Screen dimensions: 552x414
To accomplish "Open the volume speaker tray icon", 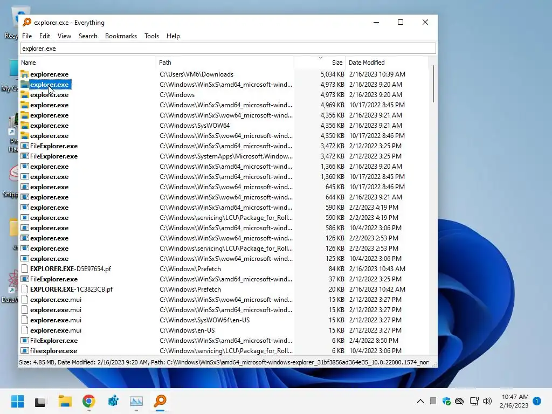I will click(487, 401).
